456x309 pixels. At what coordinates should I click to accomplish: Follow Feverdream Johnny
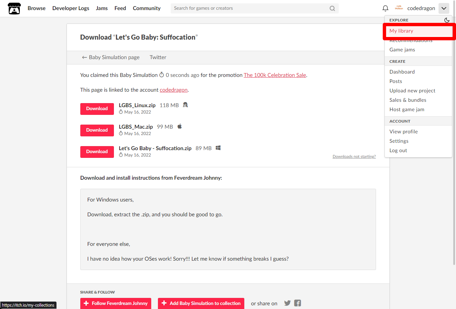116,303
